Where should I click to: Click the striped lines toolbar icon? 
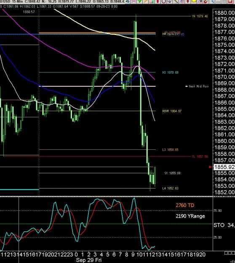pos(182,2)
